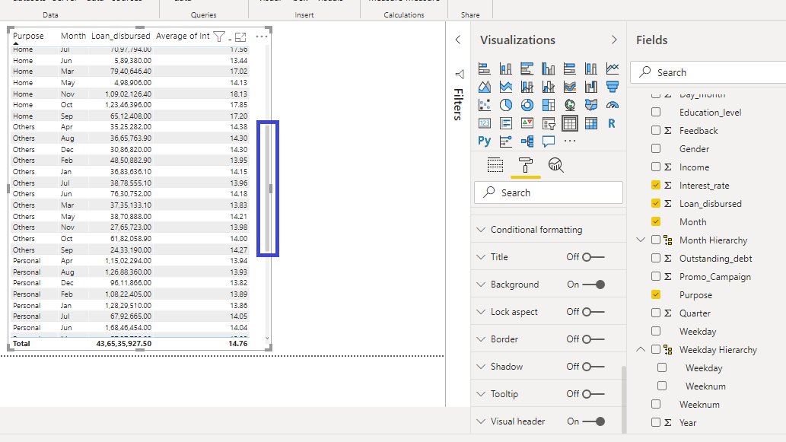This screenshot has width=786, height=442.
Task: Insert a Python visual
Action: pyautogui.click(x=485, y=141)
